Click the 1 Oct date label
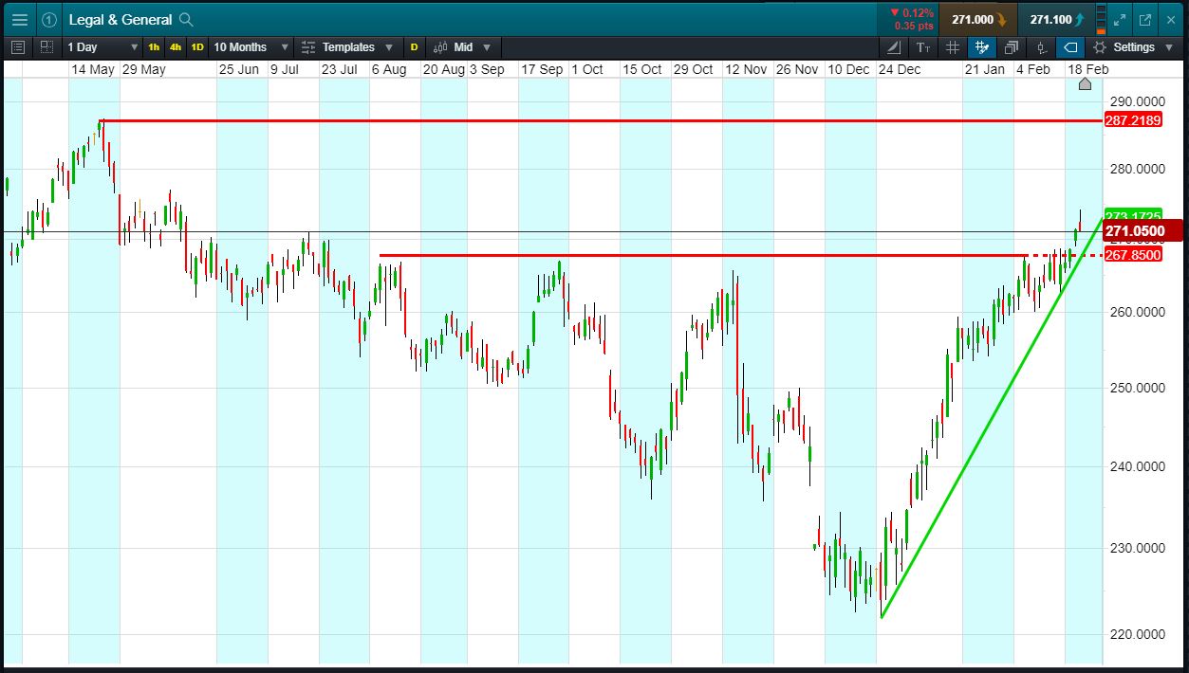This screenshot has width=1189, height=673. pyautogui.click(x=586, y=69)
